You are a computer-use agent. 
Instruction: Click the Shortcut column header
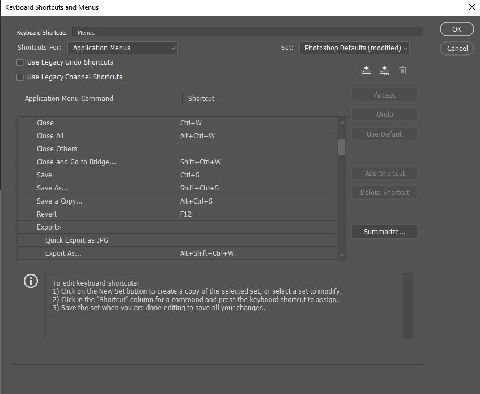[201, 99]
